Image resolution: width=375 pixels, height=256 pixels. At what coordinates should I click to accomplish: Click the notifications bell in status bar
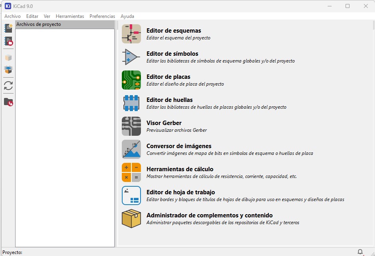coord(360,252)
